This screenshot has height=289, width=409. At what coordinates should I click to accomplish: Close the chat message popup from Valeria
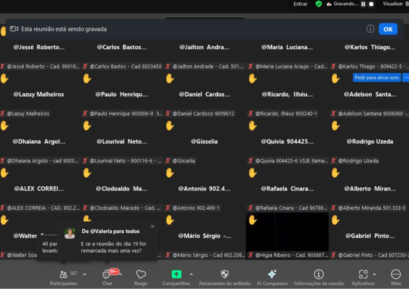click(152, 226)
